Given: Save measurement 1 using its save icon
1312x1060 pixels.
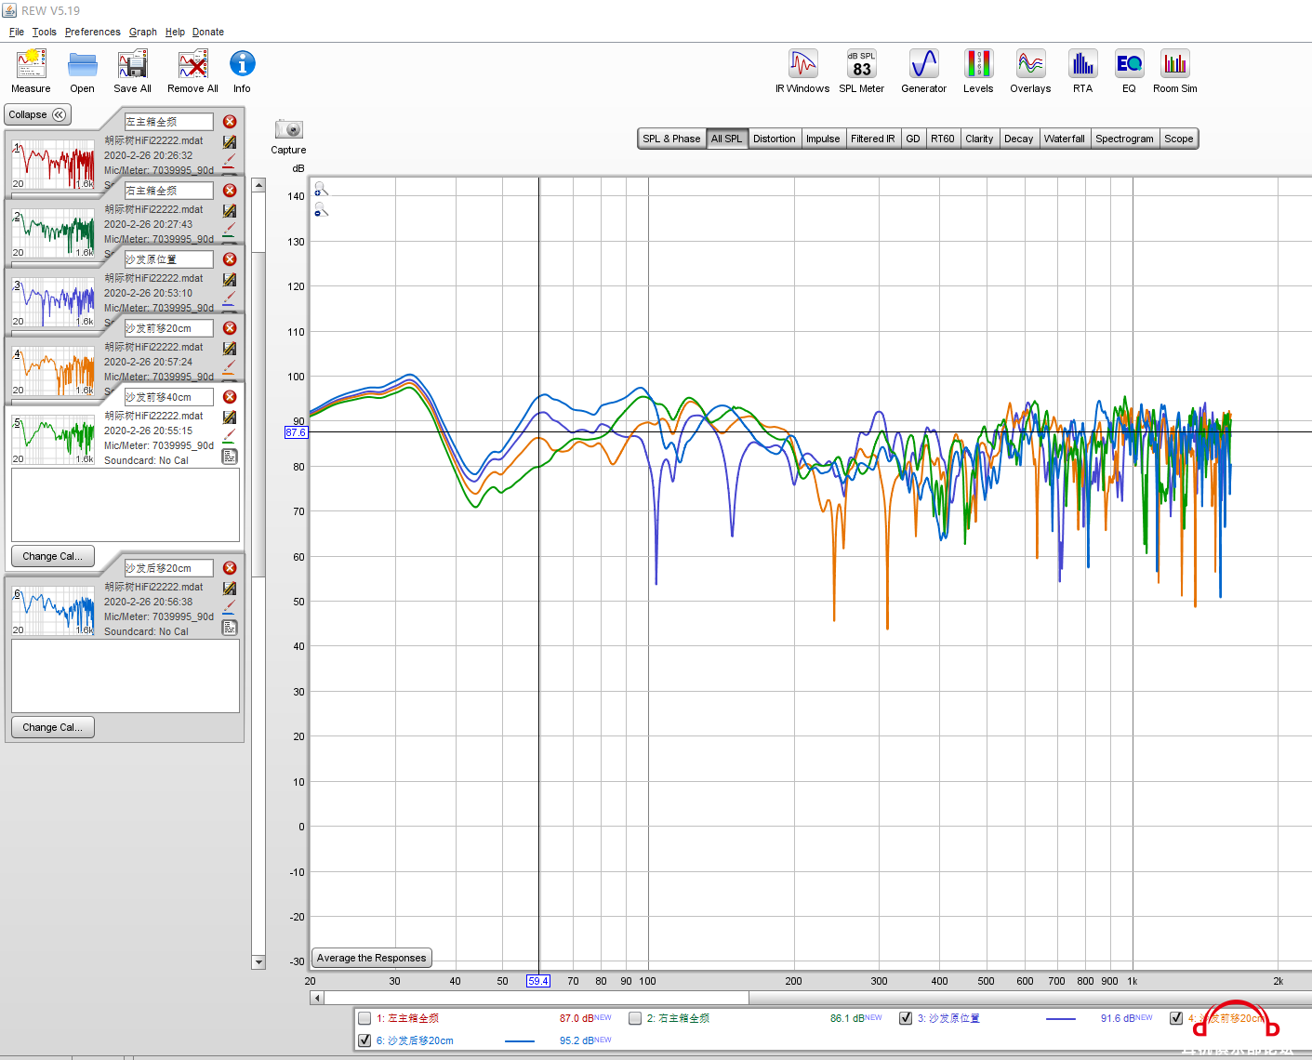Looking at the screenshot, I should coord(230,142).
